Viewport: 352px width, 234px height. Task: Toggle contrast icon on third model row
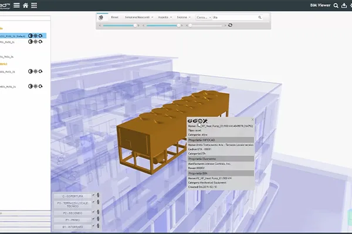pos(31,71)
